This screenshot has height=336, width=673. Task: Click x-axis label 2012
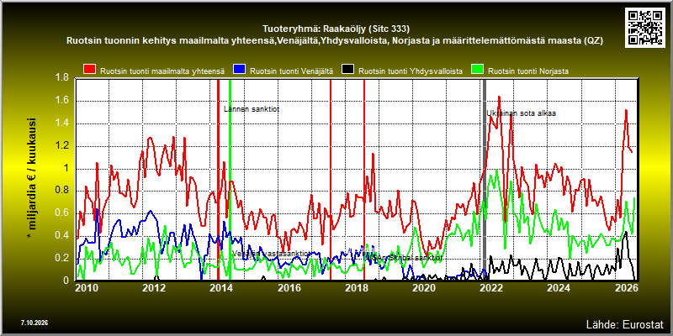pos(154,287)
